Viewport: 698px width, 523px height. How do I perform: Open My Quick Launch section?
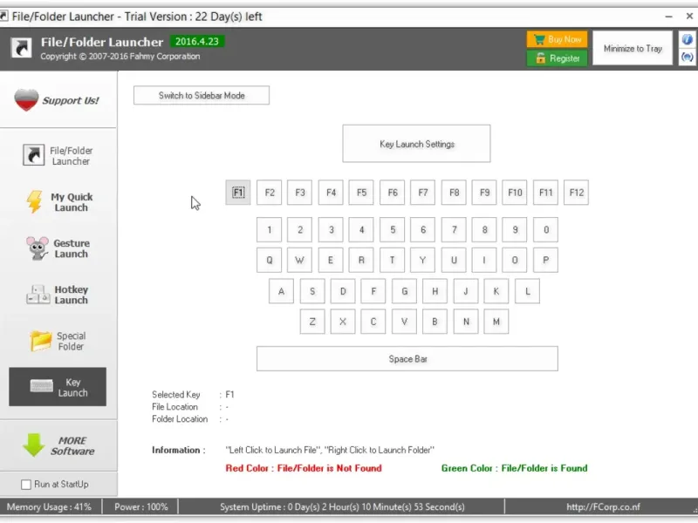[58, 202]
